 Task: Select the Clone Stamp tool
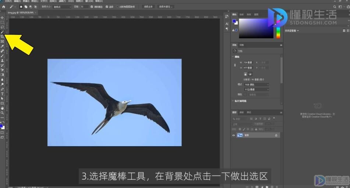2,60
